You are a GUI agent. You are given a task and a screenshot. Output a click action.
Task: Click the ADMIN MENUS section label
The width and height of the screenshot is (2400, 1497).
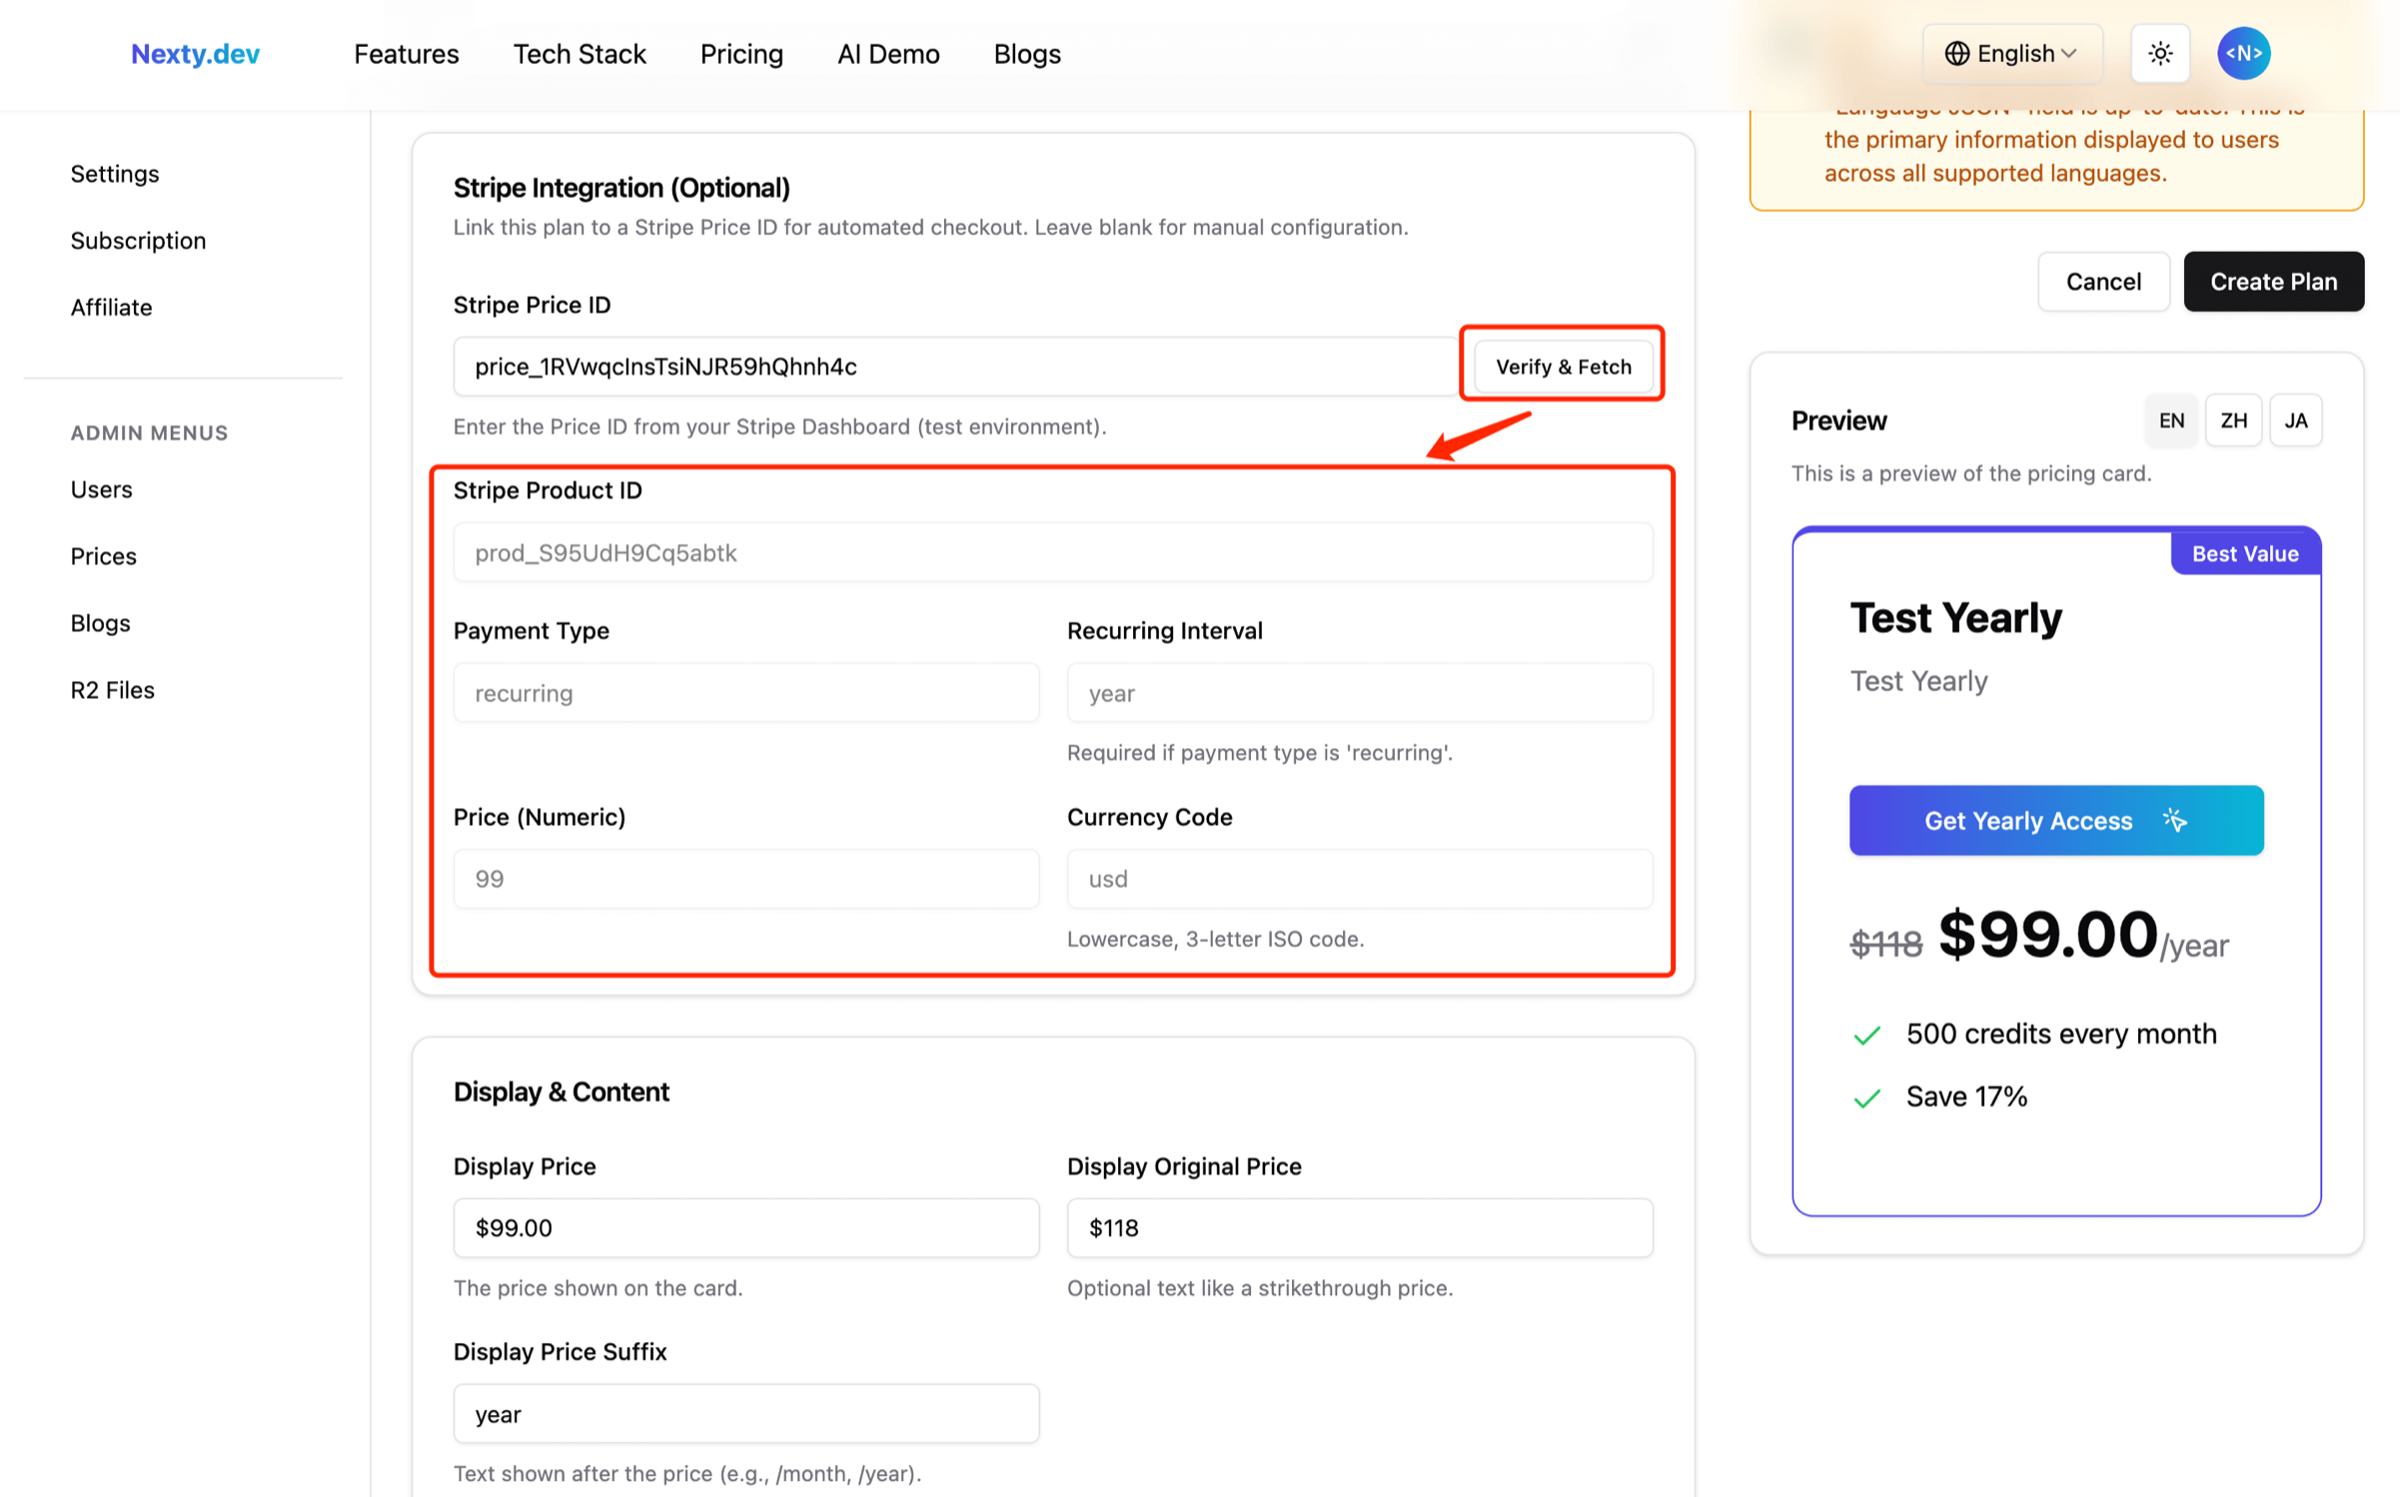[149, 432]
